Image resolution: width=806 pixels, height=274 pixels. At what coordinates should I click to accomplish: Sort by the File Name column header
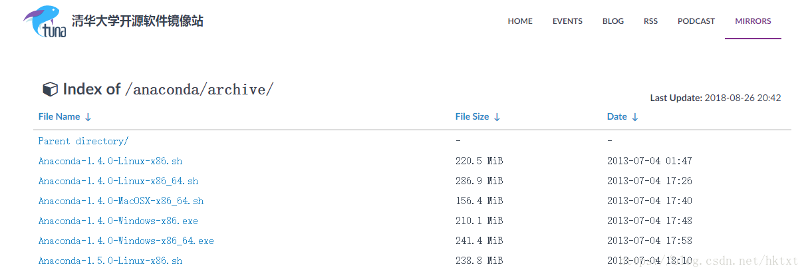pyautogui.click(x=59, y=117)
